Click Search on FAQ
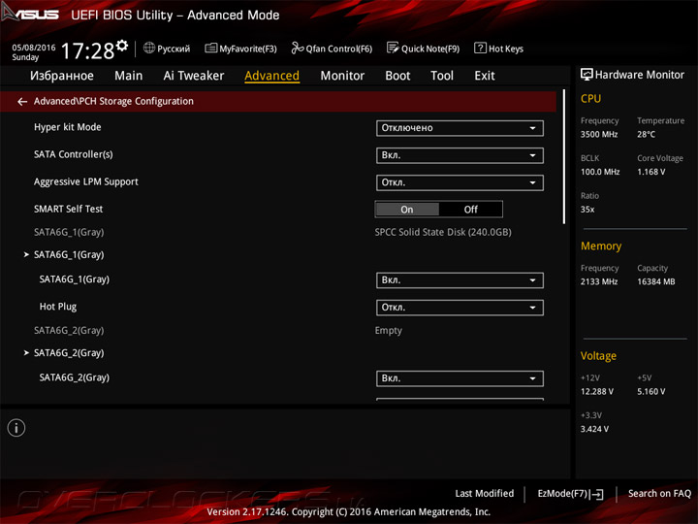The height and width of the screenshot is (524, 698). 659,494
